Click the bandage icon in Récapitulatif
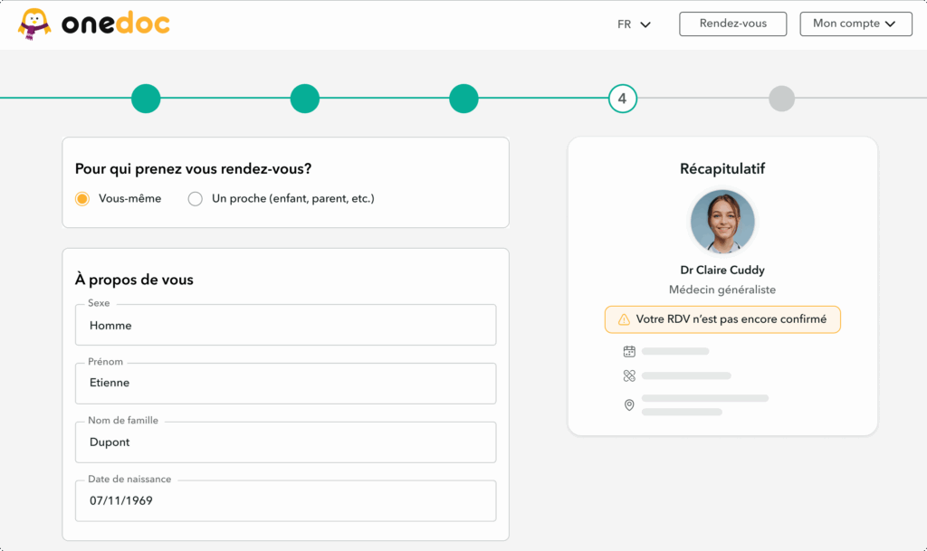Image resolution: width=927 pixels, height=551 pixels. coord(629,375)
